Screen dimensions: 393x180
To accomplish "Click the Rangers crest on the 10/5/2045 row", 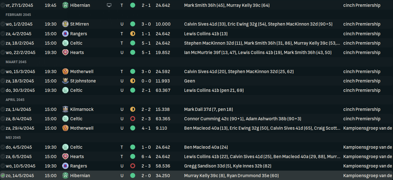I will [65, 166].
